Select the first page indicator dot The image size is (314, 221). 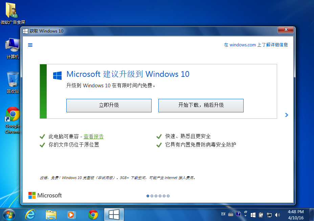(x=148, y=196)
